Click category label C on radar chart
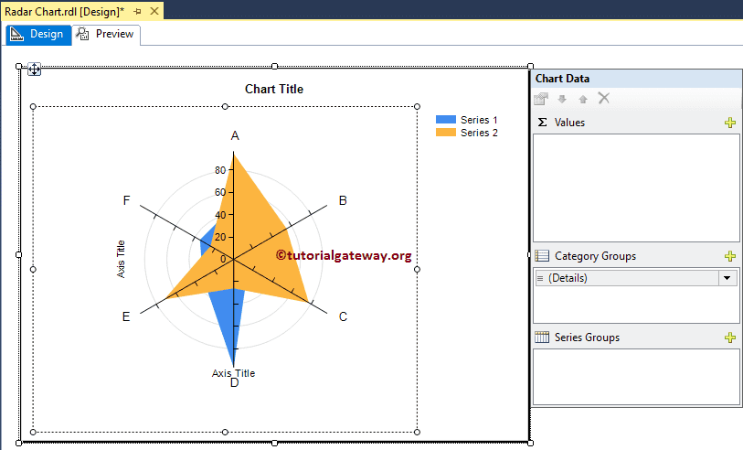This screenshot has height=450, width=743. pyautogui.click(x=343, y=316)
